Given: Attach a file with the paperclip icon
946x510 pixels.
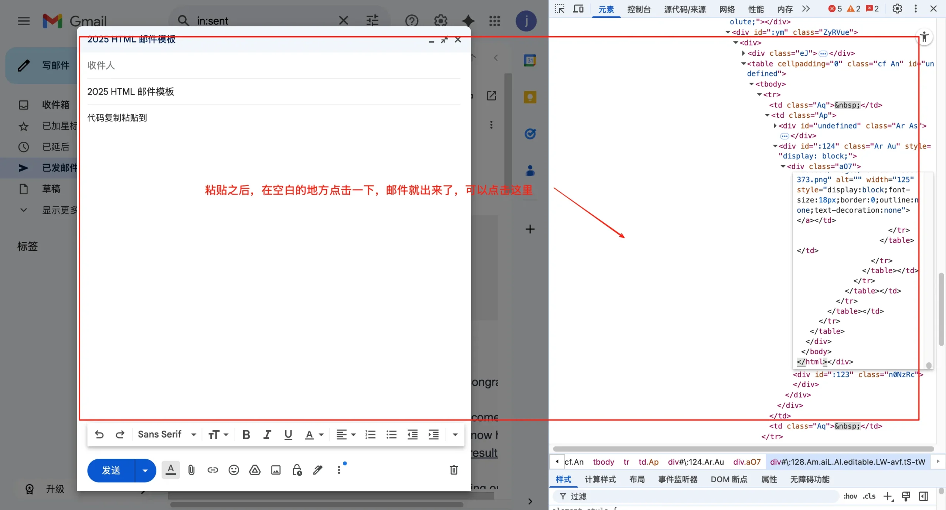Looking at the screenshot, I should click(191, 470).
